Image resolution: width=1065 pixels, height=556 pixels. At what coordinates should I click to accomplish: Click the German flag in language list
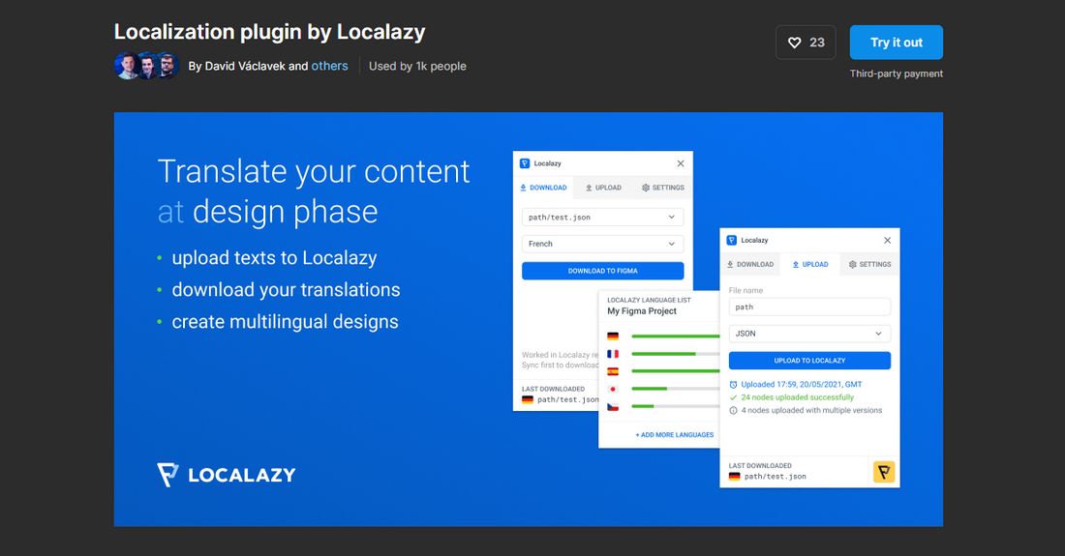(613, 337)
